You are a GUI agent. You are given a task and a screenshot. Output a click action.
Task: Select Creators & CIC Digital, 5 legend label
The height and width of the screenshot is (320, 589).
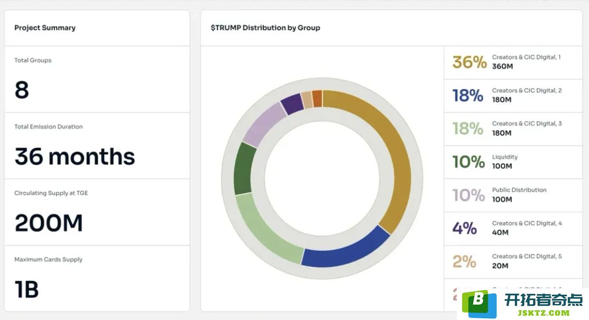pyautogui.click(x=527, y=256)
